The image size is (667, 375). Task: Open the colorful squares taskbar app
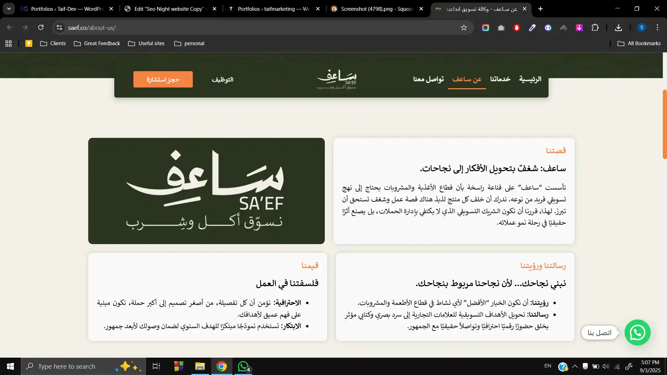coord(179,366)
